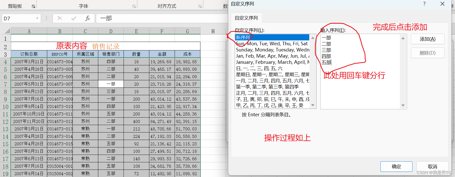This screenshot has height=177, width=455.
Task: Click the 确定 button
Action: 396,166
